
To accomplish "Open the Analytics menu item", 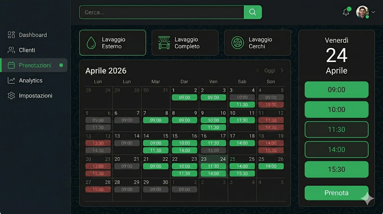I will tap(34, 80).
